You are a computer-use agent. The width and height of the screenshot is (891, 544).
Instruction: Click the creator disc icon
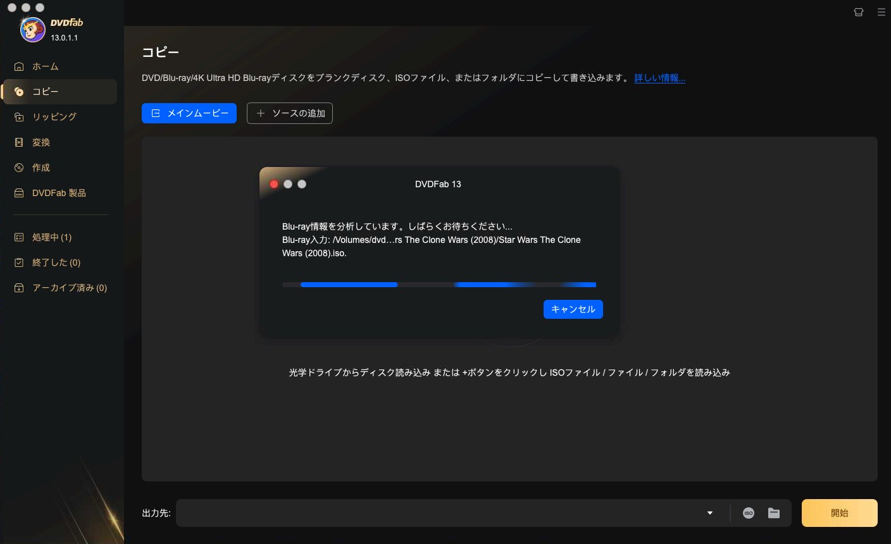(19, 168)
